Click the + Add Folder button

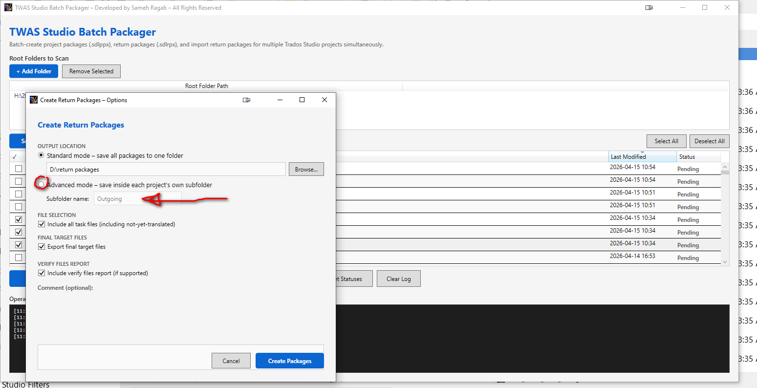click(x=33, y=71)
